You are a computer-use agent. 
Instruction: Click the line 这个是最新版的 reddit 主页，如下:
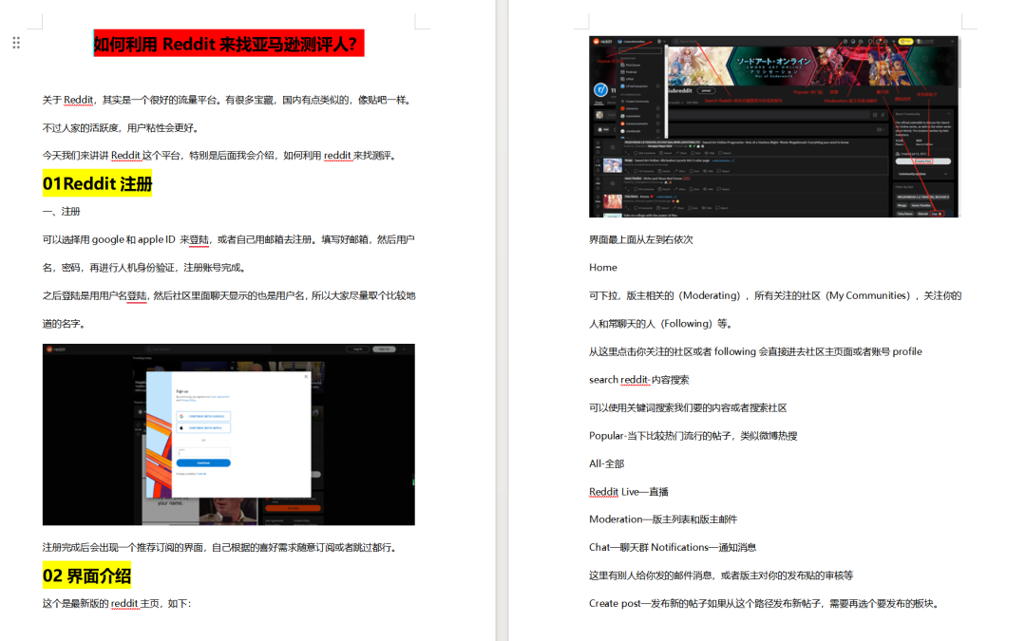pyautogui.click(x=117, y=604)
